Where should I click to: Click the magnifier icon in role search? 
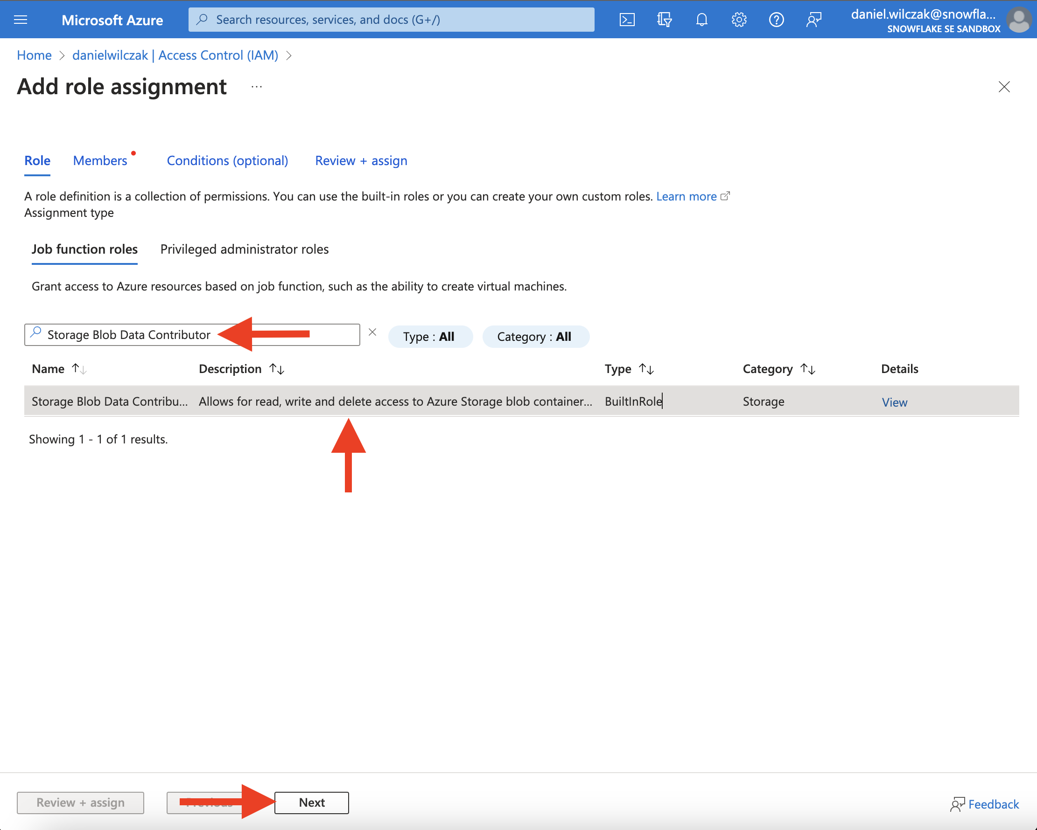pyautogui.click(x=36, y=332)
